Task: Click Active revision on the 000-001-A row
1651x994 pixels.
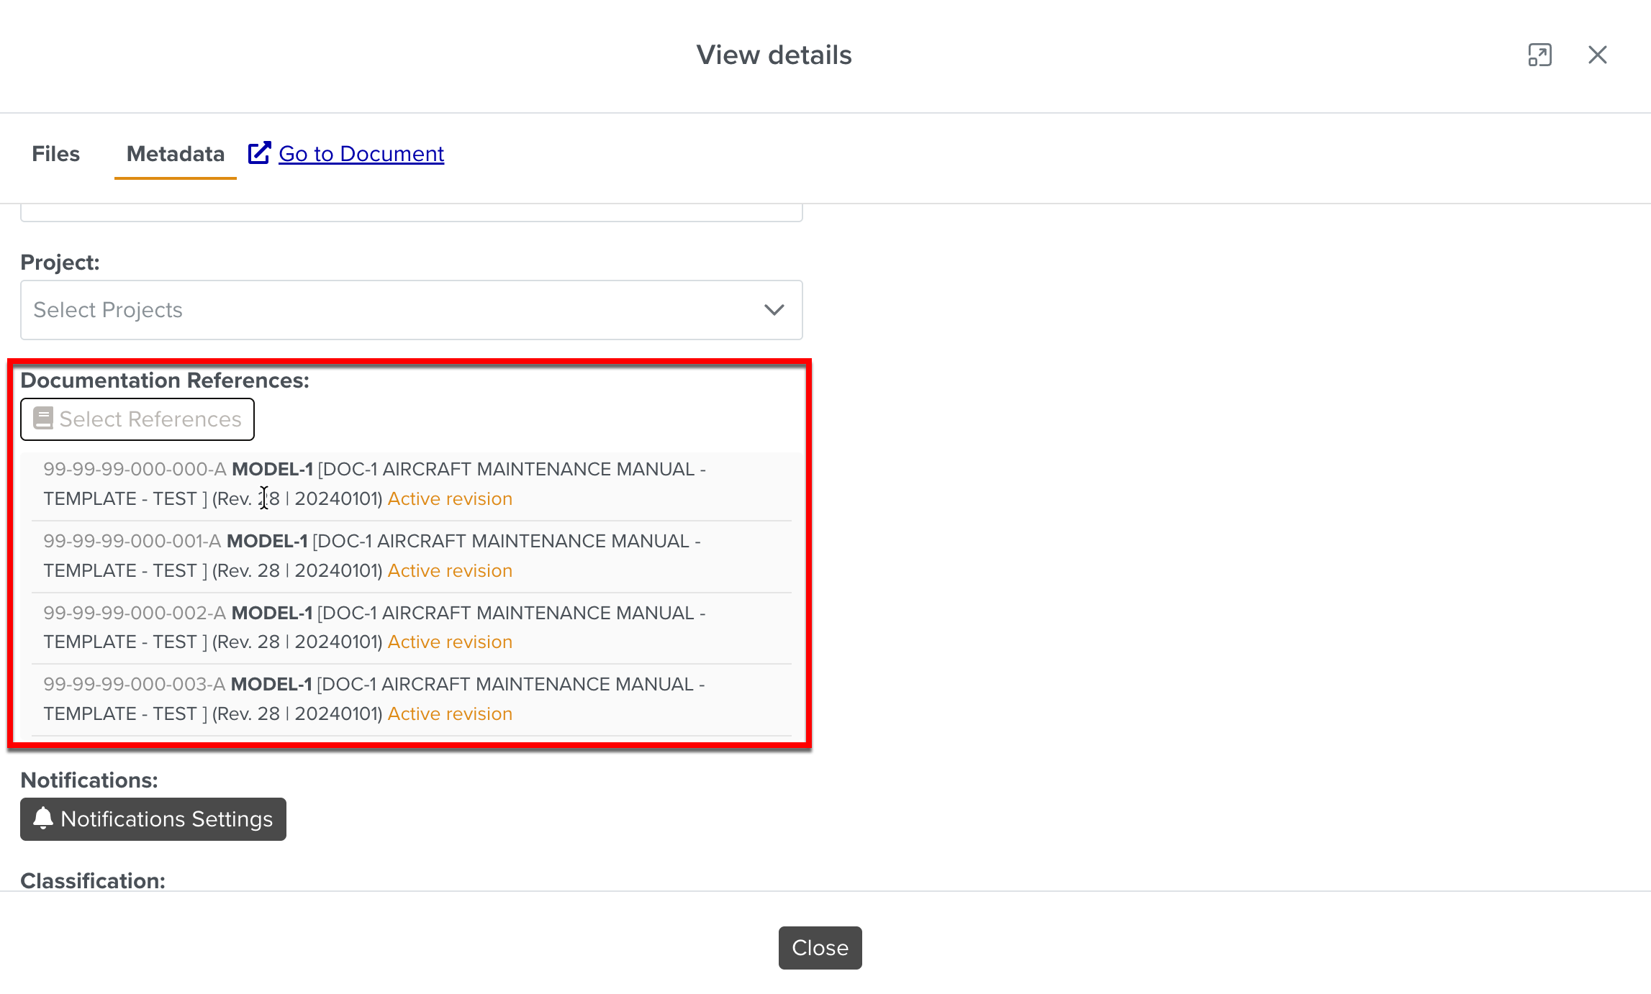Action: click(450, 570)
